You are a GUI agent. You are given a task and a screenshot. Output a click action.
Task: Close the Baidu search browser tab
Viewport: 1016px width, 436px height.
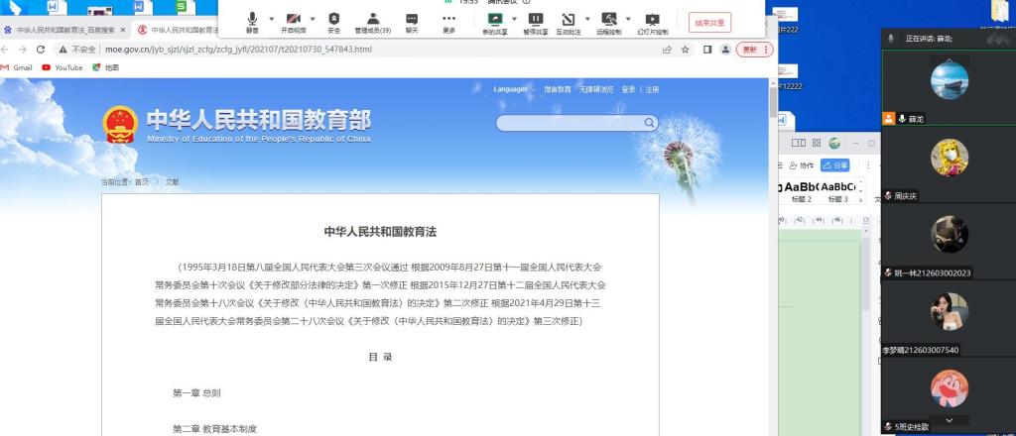click(122, 30)
